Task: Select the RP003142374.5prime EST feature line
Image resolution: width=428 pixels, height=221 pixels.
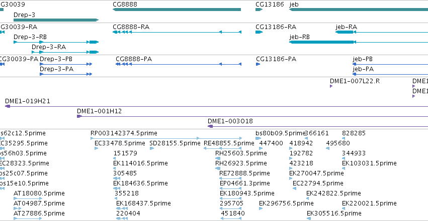Action: 166,138
